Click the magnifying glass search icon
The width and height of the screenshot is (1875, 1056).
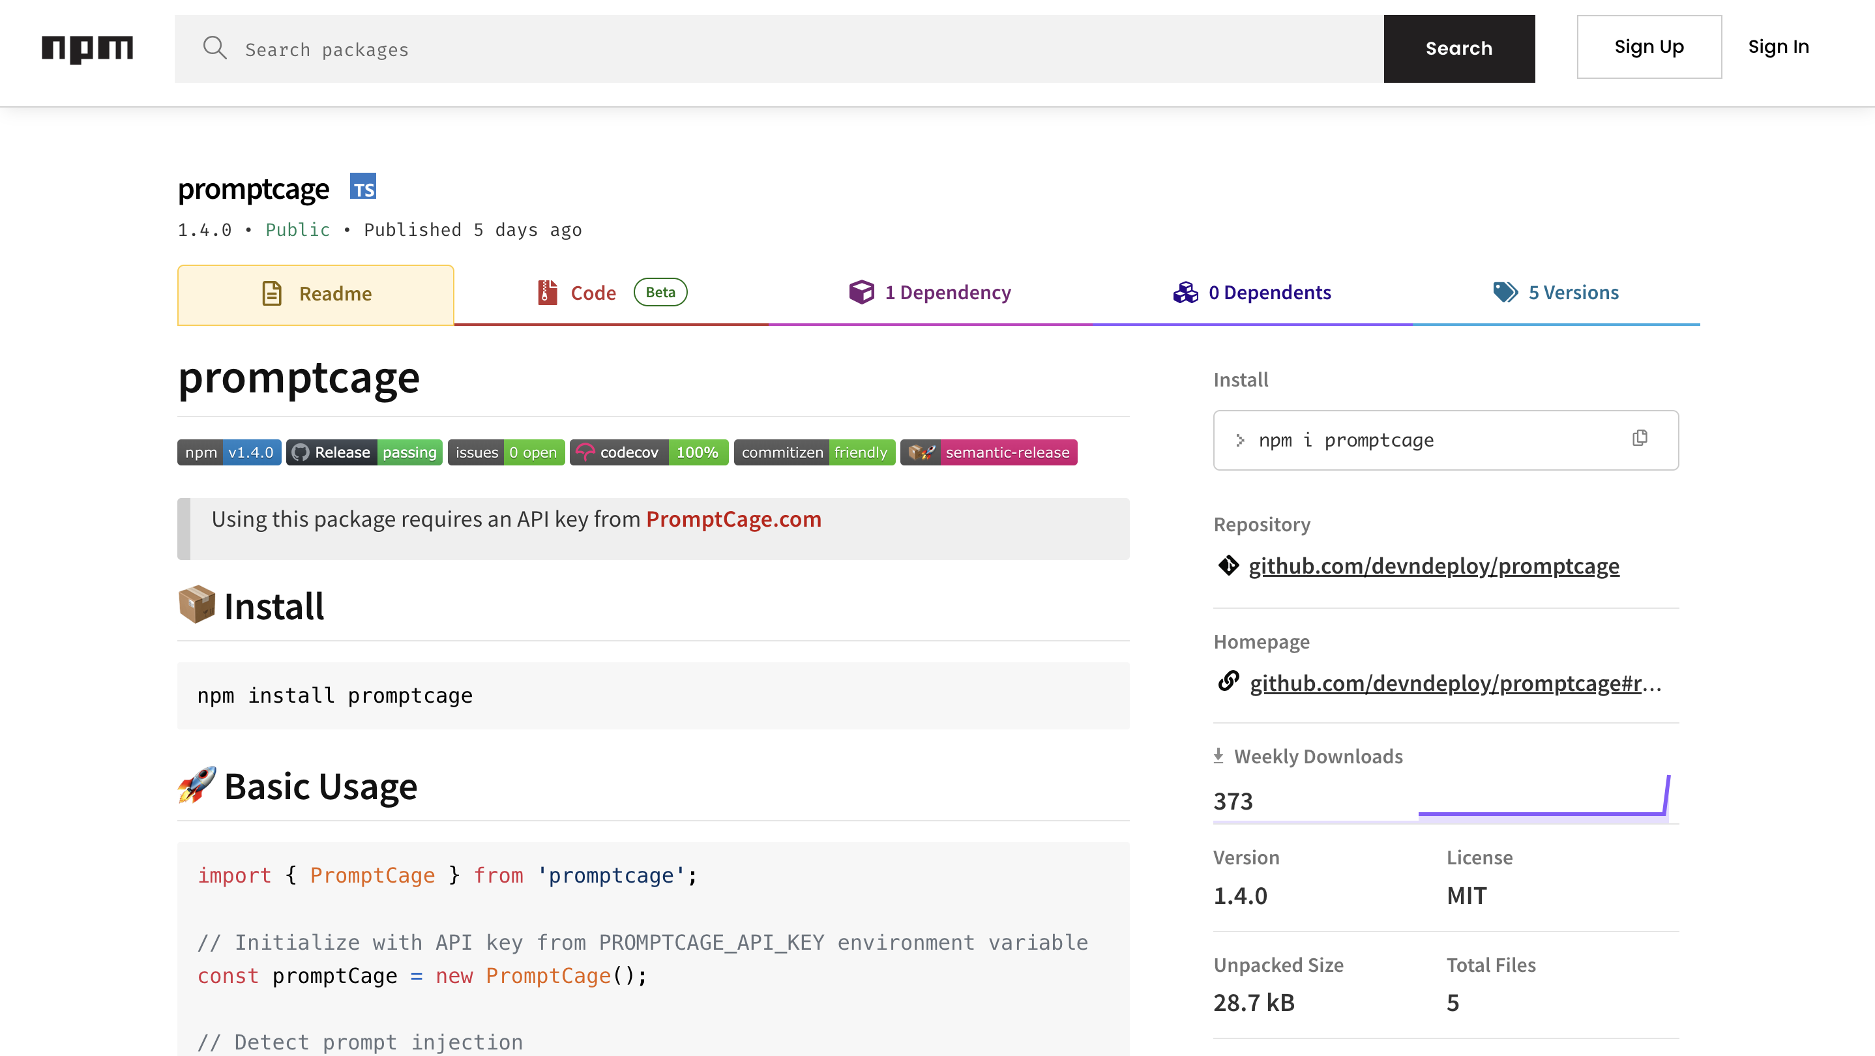[214, 49]
